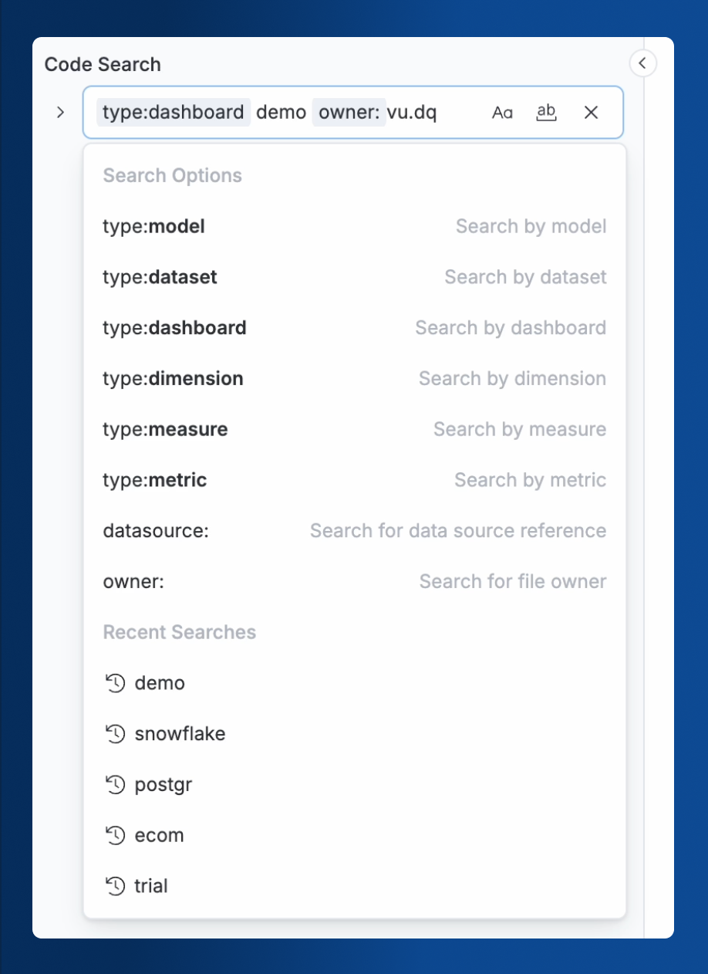Click the type:dashboard tag in search field
Screen dimensions: 708x974
174,113
